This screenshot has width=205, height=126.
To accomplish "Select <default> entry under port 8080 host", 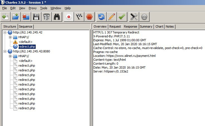I will click(26, 61).
